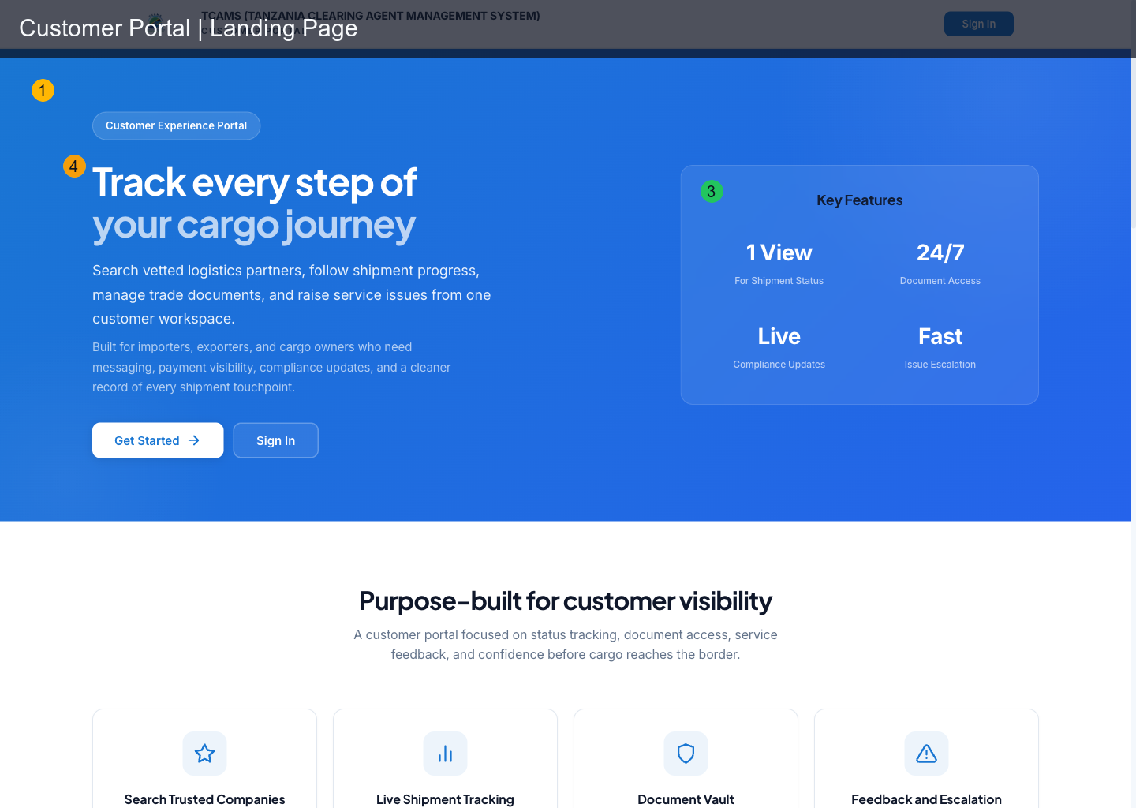Click the "Document Access" label
The height and width of the screenshot is (808, 1136).
pos(940,281)
